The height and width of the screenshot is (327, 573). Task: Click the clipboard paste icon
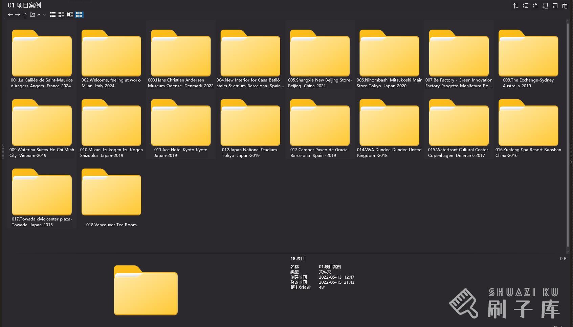565,6
